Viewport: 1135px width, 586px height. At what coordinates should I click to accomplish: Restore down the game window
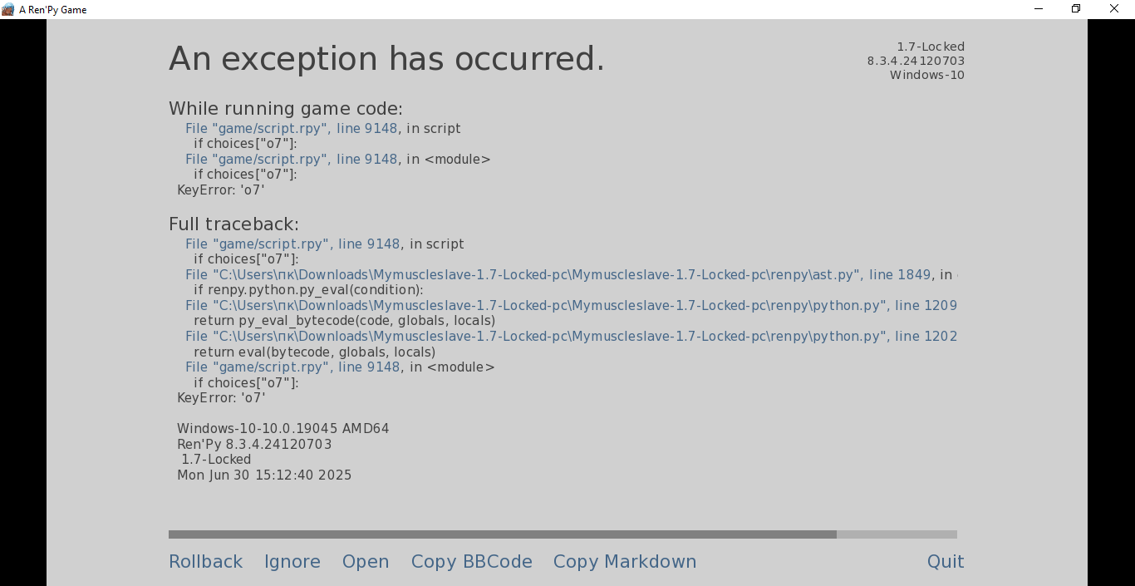(x=1076, y=9)
